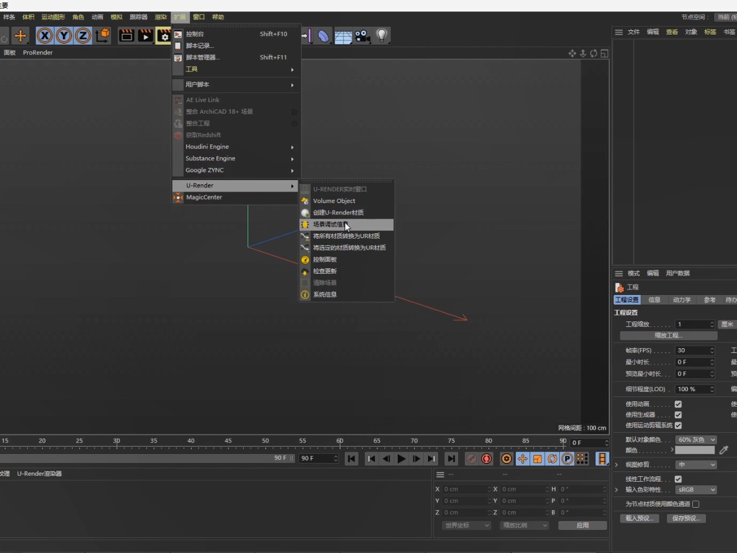Click the 颜色 color swatch
737x553 pixels.
695,450
